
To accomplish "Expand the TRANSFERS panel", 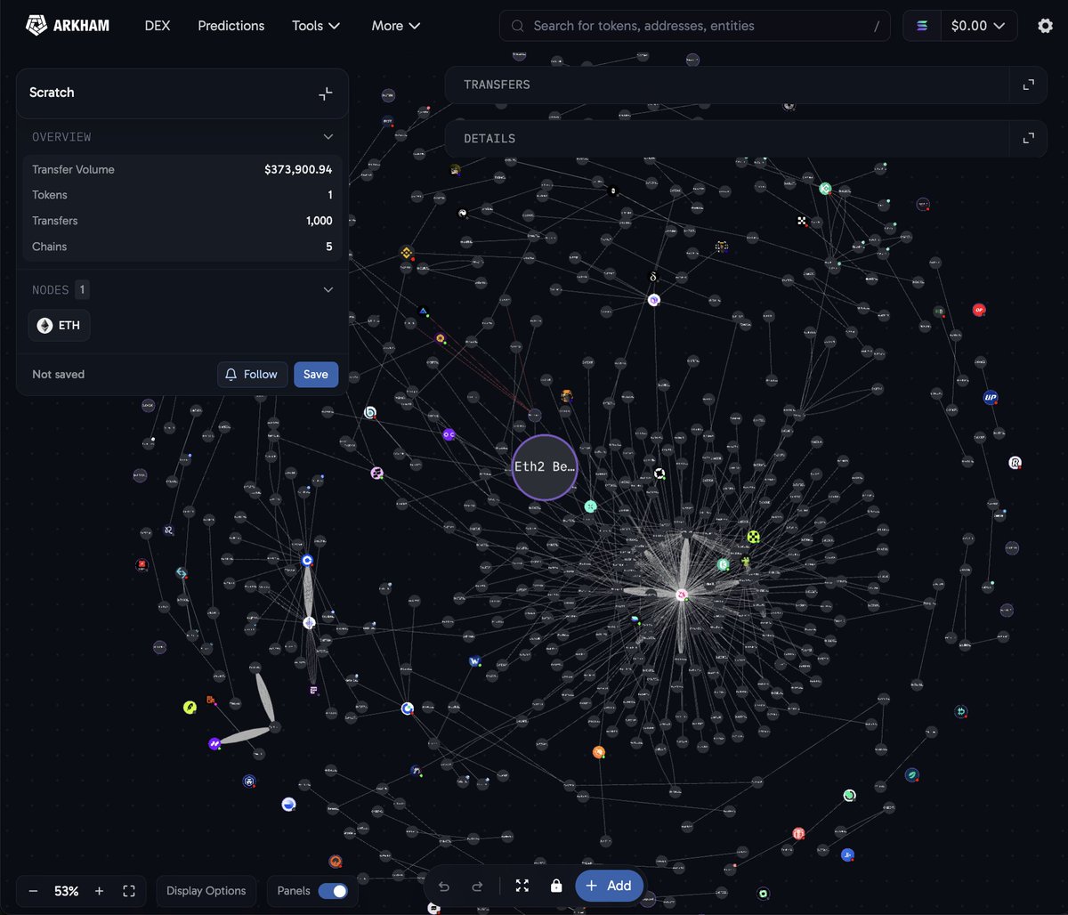I will (x=1028, y=85).
